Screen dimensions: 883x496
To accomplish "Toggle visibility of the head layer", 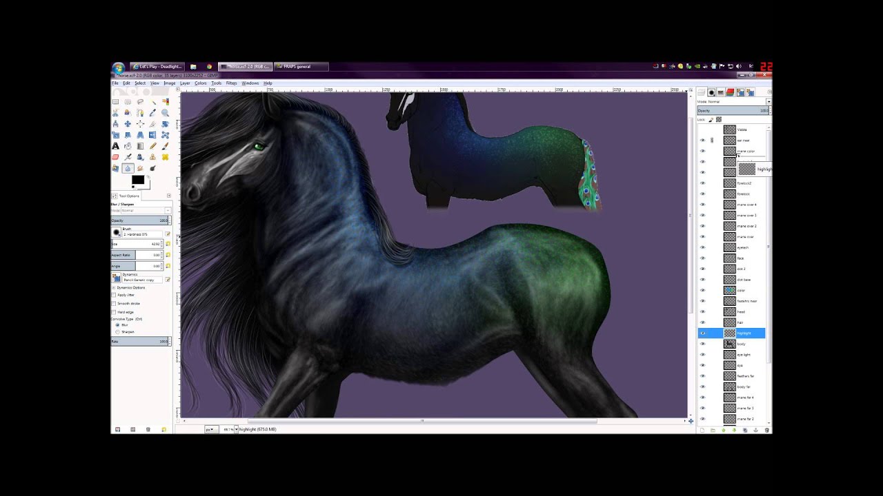I will [x=703, y=311].
